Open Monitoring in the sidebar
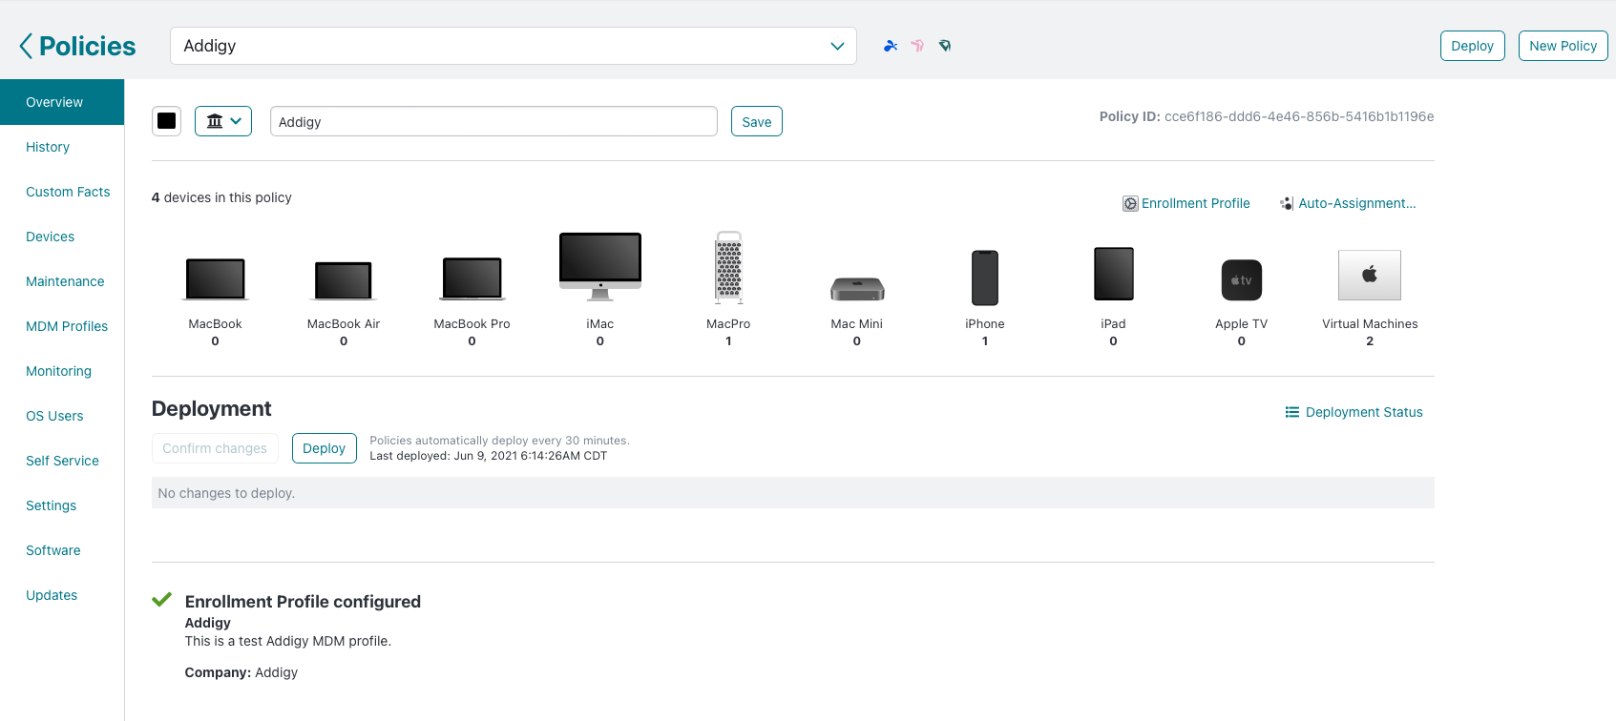Viewport: 1616px width, 721px height. point(58,371)
